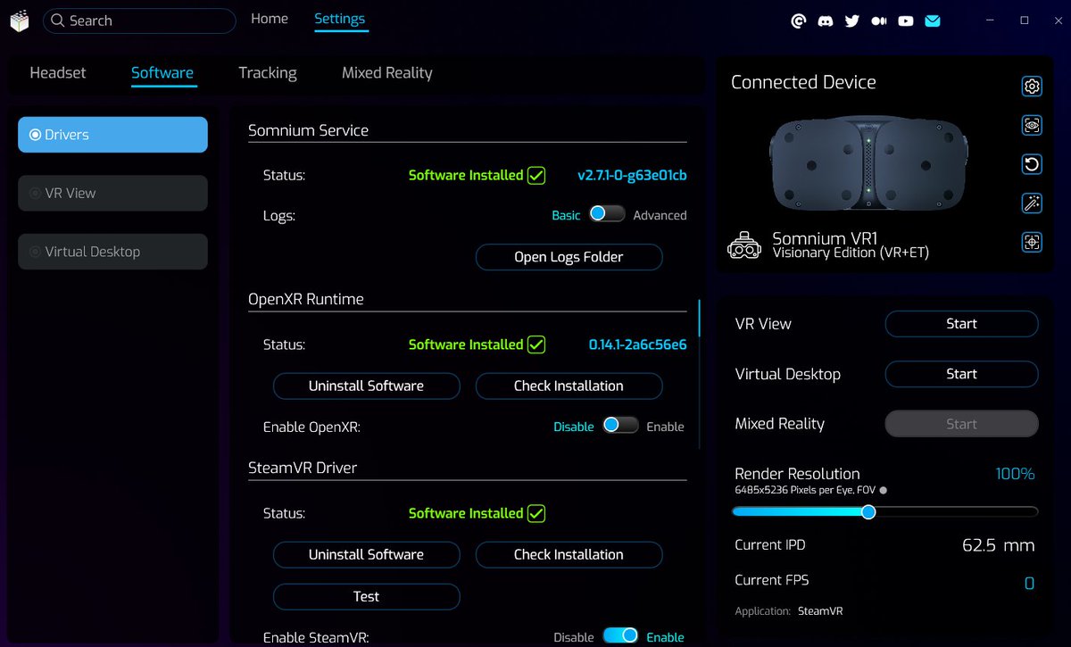
Task: Open the Medium icon link
Action: [x=879, y=21]
